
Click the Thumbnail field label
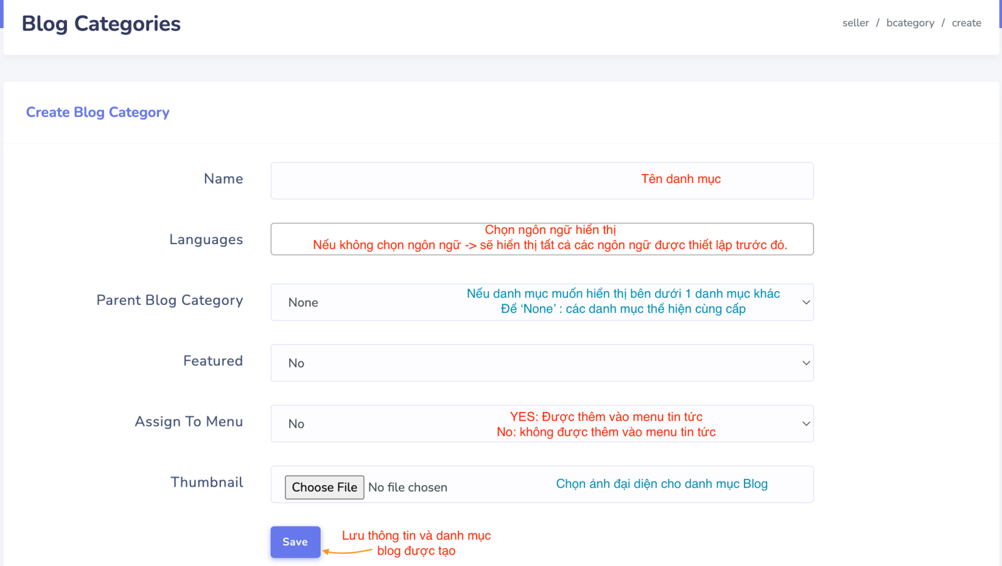click(207, 483)
